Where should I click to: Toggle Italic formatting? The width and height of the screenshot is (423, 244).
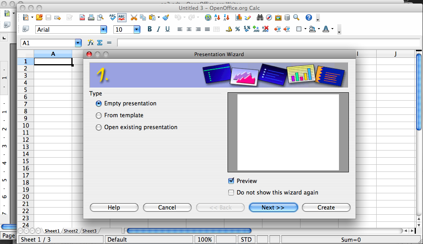[x=159, y=29]
